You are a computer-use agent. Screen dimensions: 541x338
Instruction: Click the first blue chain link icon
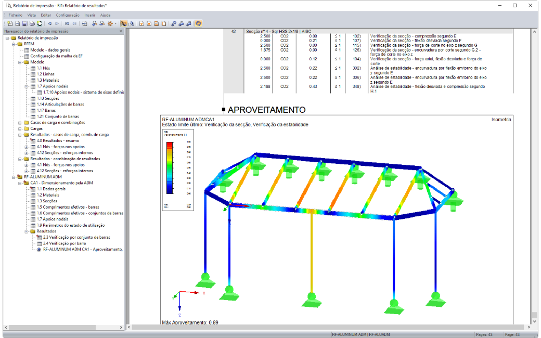coord(174,23)
